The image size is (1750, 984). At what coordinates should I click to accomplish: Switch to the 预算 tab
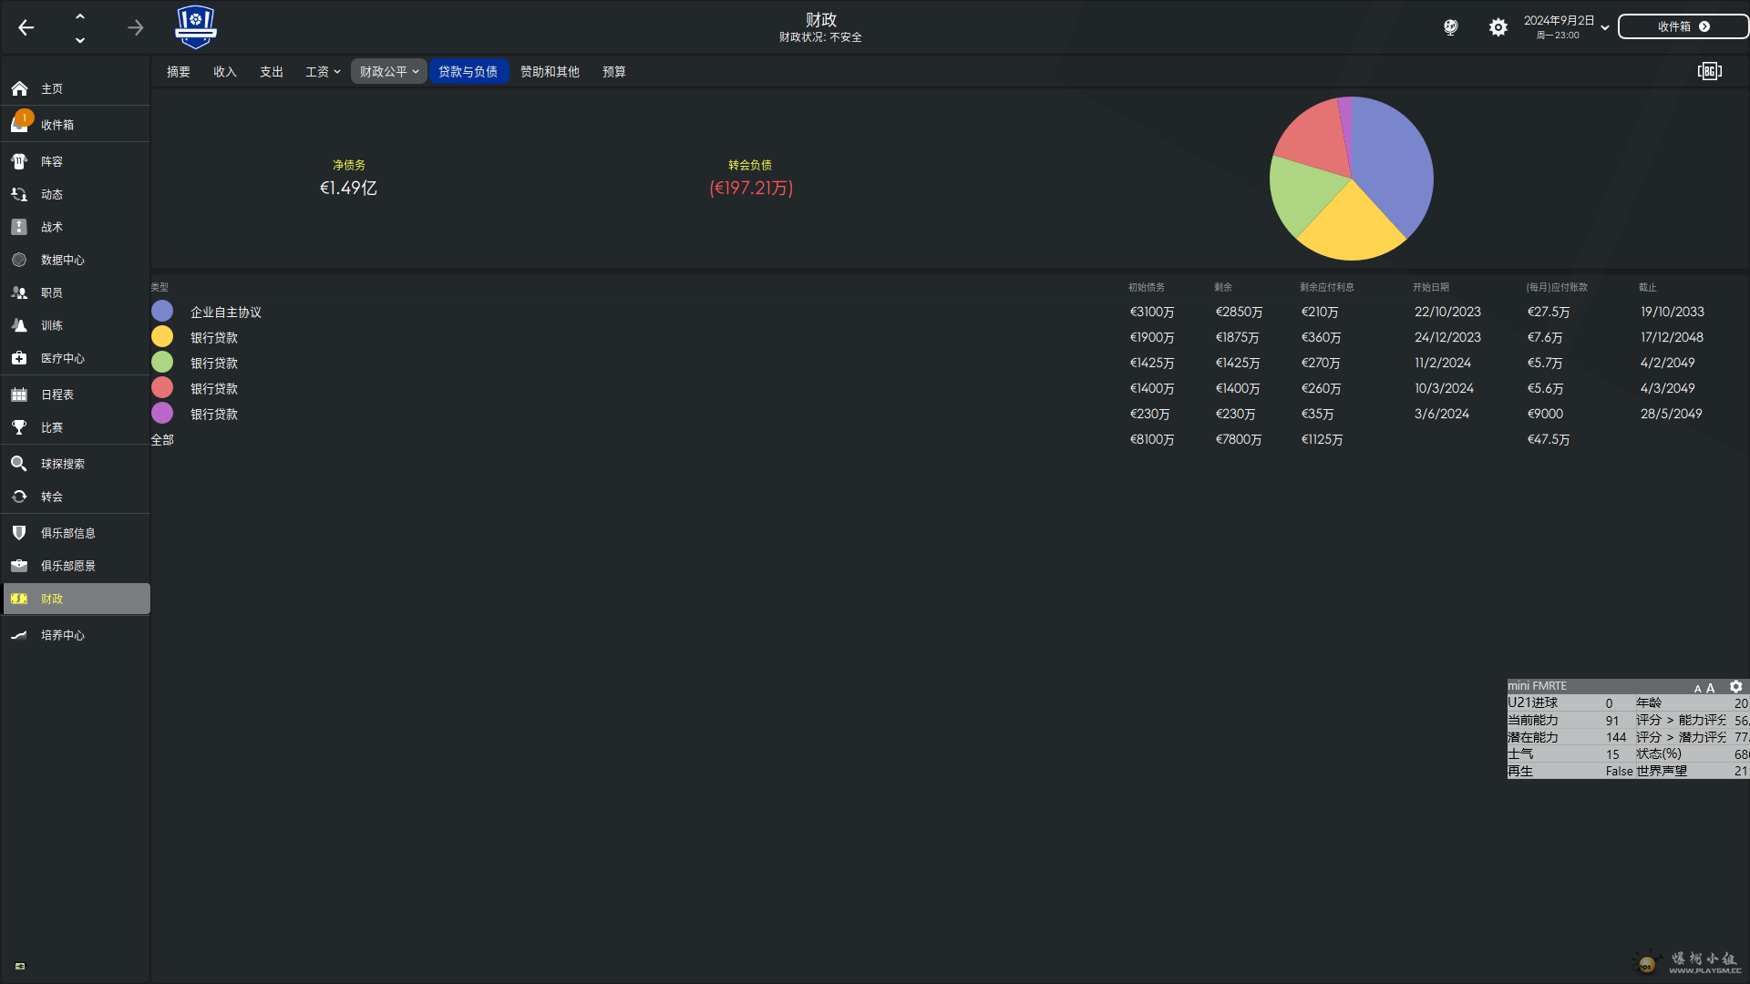(x=614, y=71)
